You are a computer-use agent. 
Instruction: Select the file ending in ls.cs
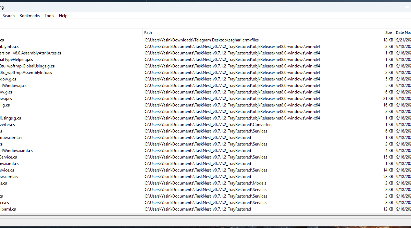(3, 183)
